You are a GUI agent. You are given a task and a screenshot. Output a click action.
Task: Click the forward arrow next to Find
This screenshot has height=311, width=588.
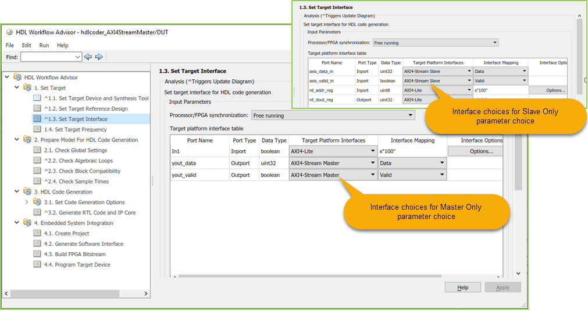99,56
